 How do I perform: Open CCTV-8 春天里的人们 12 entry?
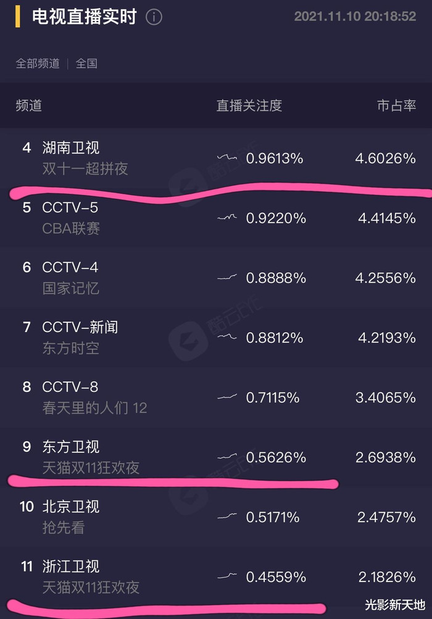click(216, 397)
